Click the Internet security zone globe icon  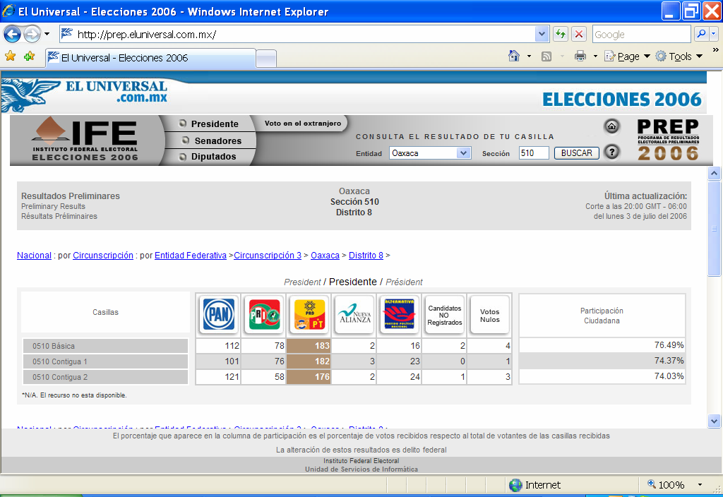pyautogui.click(x=515, y=485)
